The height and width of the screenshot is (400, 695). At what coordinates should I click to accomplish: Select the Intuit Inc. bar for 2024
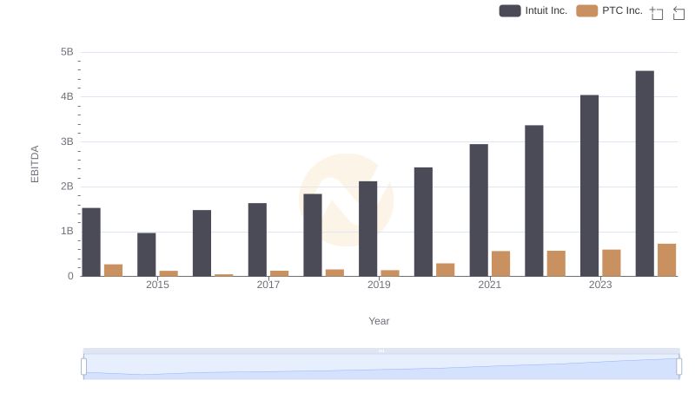tap(645, 174)
